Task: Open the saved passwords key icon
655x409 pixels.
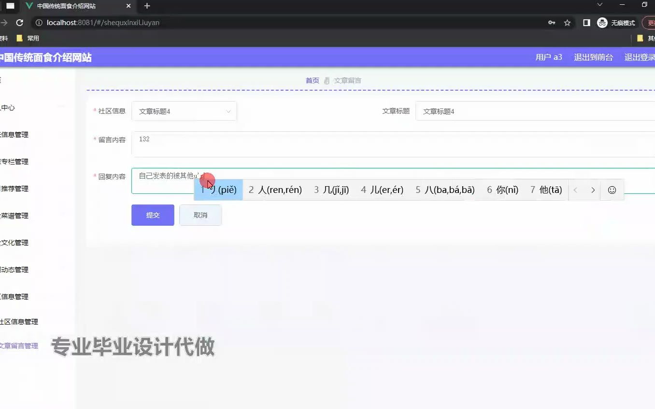Action: (552, 23)
